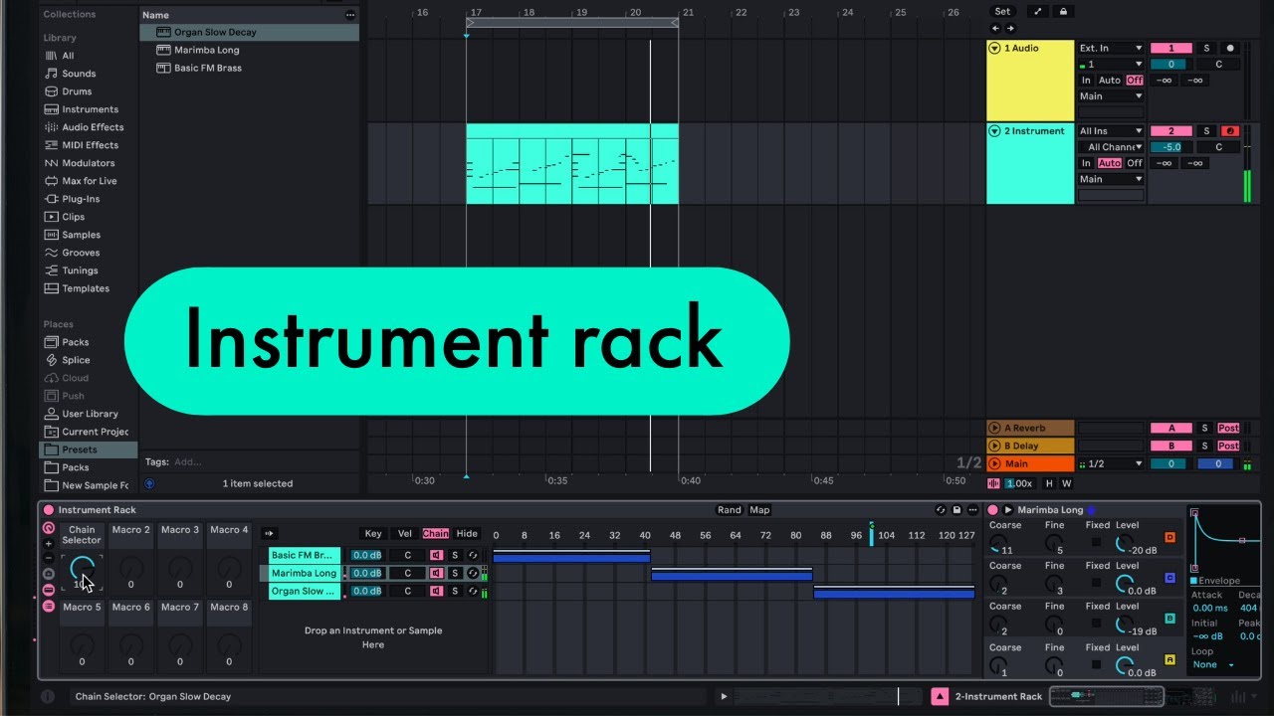Click the Auto Select icon beside Key

(270, 534)
